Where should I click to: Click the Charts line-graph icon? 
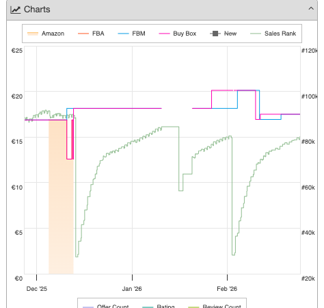tap(16, 10)
